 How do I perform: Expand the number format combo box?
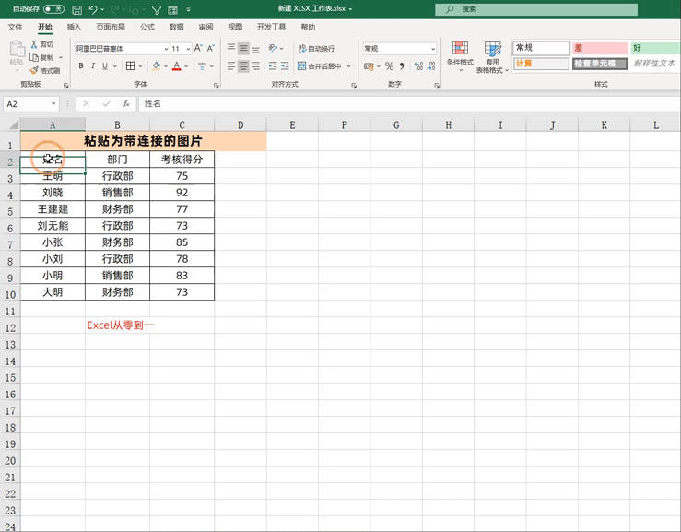[x=432, y=49]
